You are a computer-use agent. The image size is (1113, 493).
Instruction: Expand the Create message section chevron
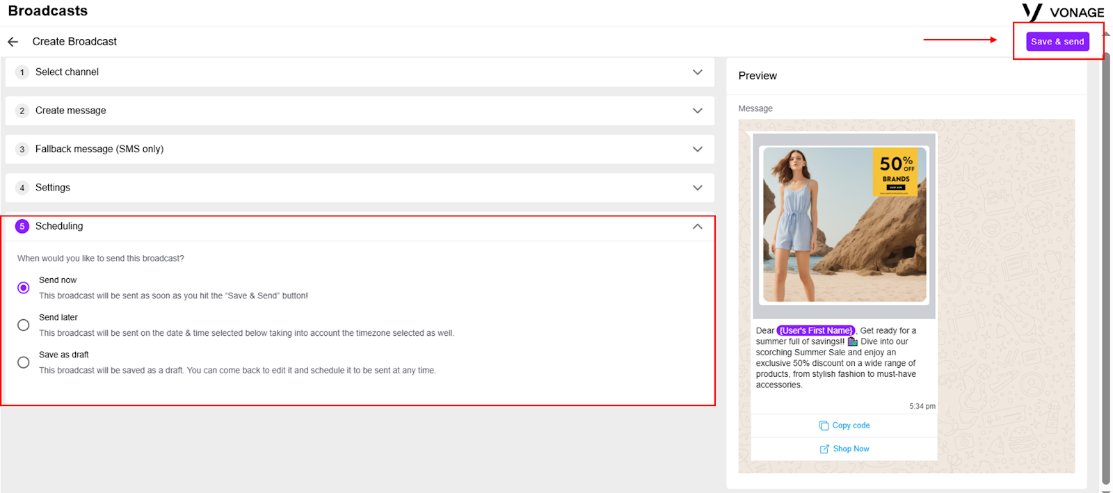click(x=698, y=111)
